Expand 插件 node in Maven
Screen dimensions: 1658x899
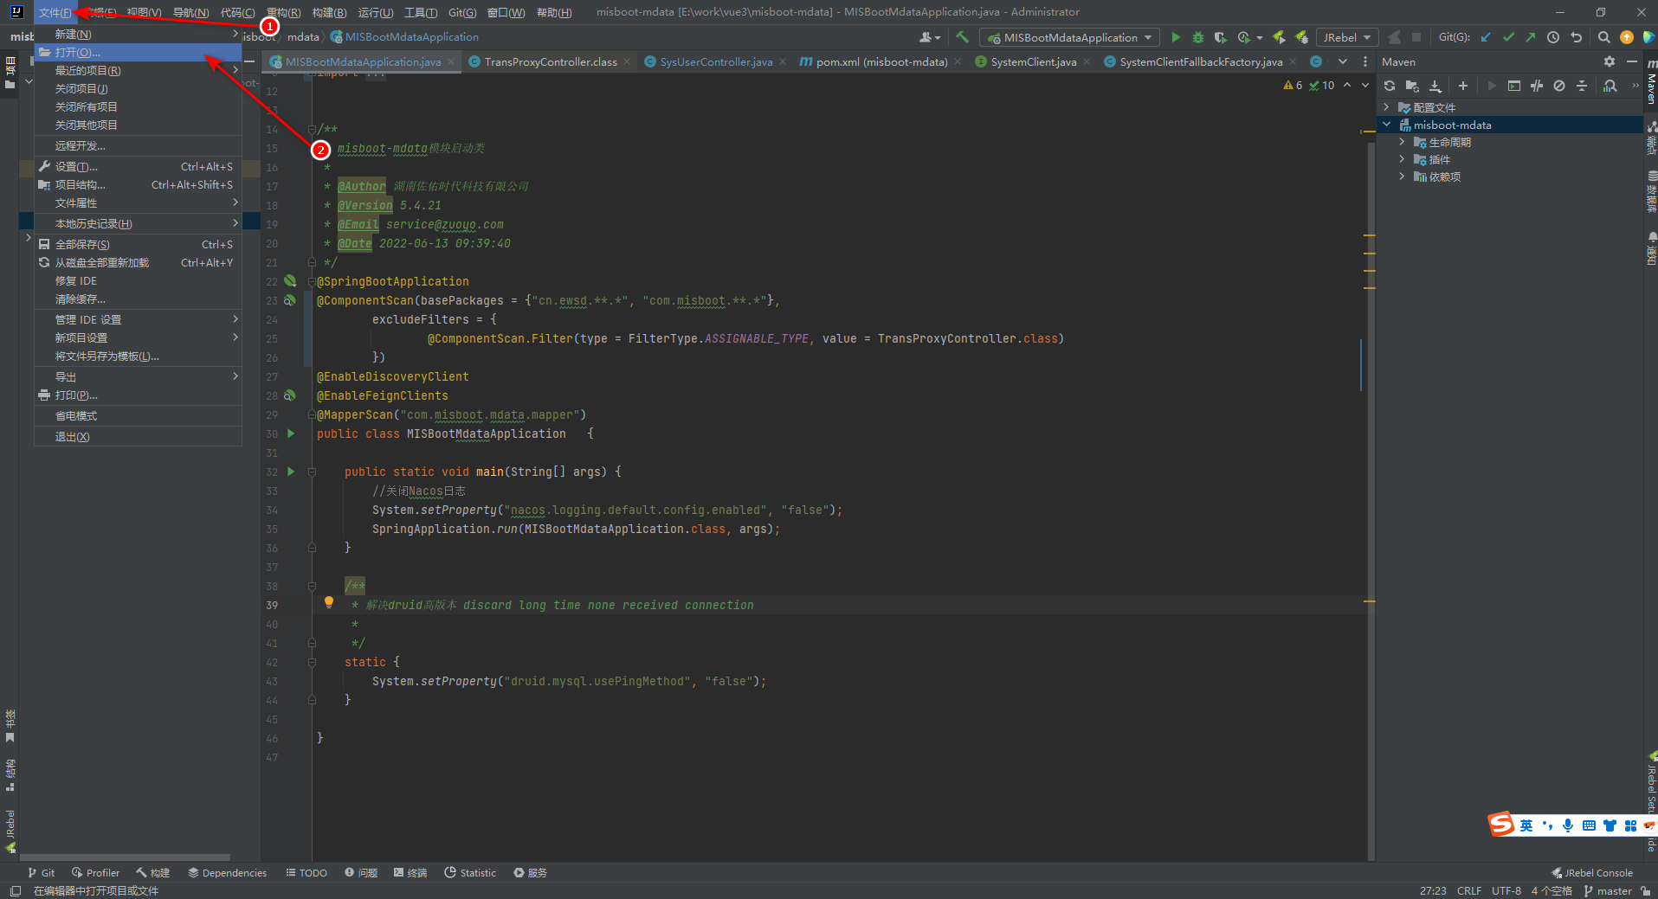coord(1402,159)
